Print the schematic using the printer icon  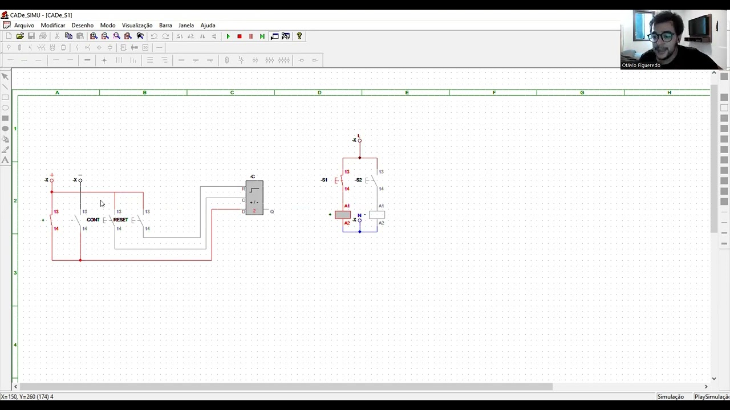(x=43, y=36)
